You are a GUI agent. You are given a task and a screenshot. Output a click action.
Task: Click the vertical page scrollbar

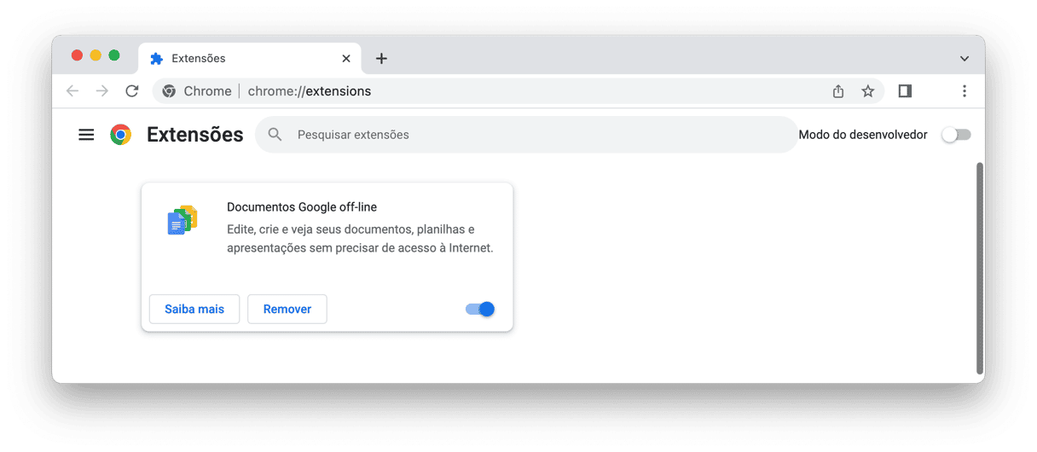point(979,268)
